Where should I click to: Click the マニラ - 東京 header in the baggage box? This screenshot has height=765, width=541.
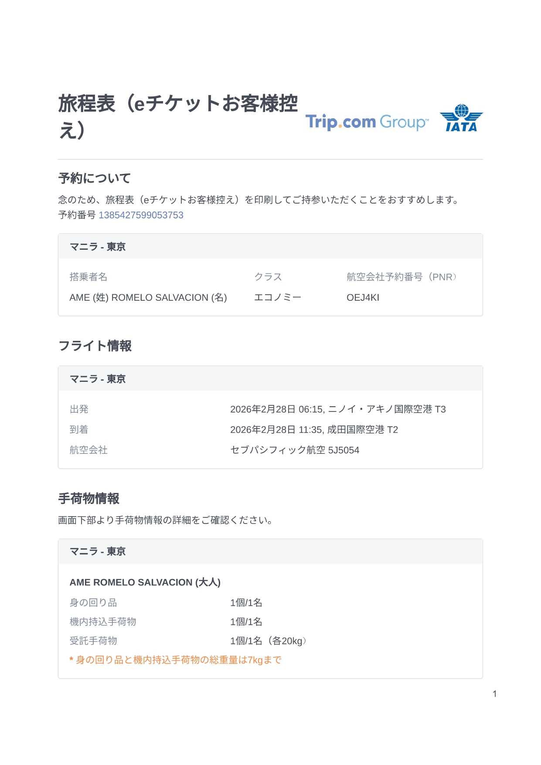(98, 552)
